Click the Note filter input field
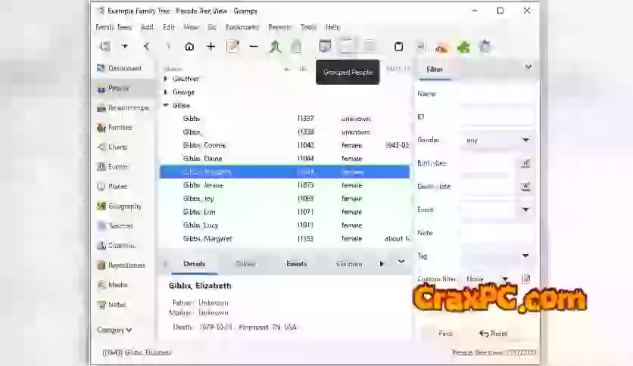 pos(497,233)
